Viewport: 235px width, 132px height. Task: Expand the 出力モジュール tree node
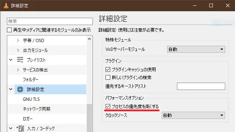tap(18, 50)
